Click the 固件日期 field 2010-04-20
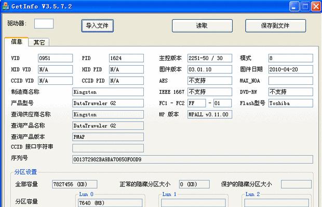 tap(291, 69)
